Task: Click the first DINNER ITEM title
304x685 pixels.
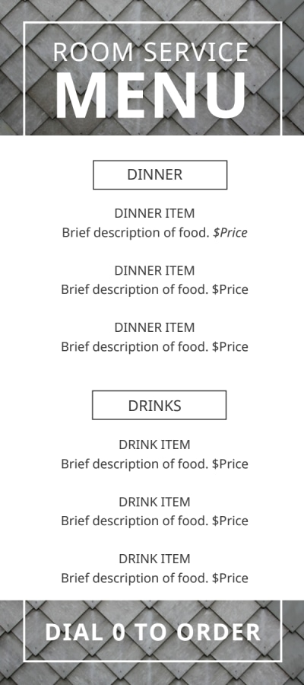Action: (x=154, y=214)
